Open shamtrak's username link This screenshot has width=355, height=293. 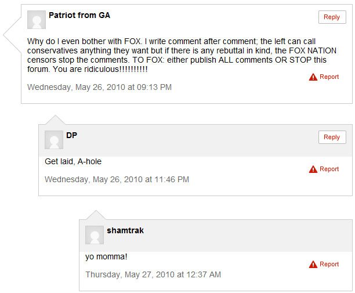tap(125, 230)
